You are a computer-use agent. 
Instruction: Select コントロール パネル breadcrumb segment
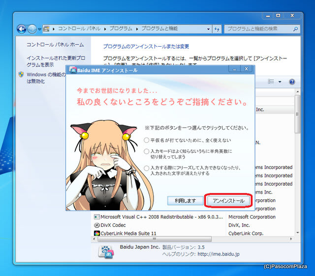tap(79, 28)
